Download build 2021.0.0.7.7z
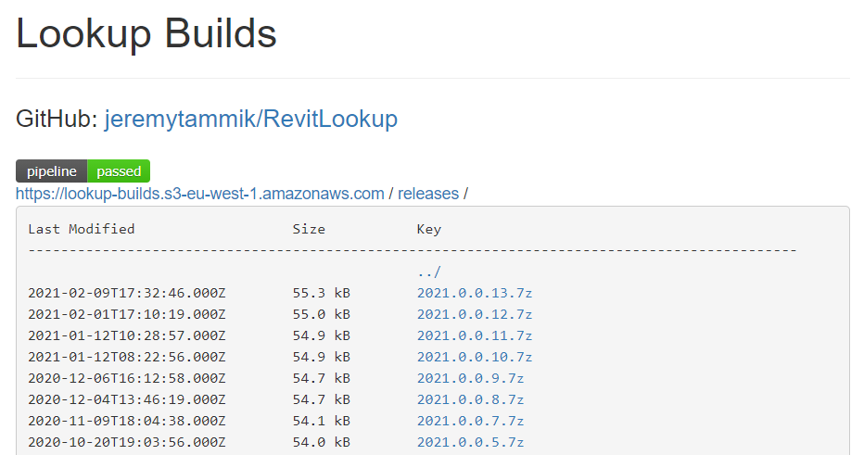The image size is (864, 455). 470,421
